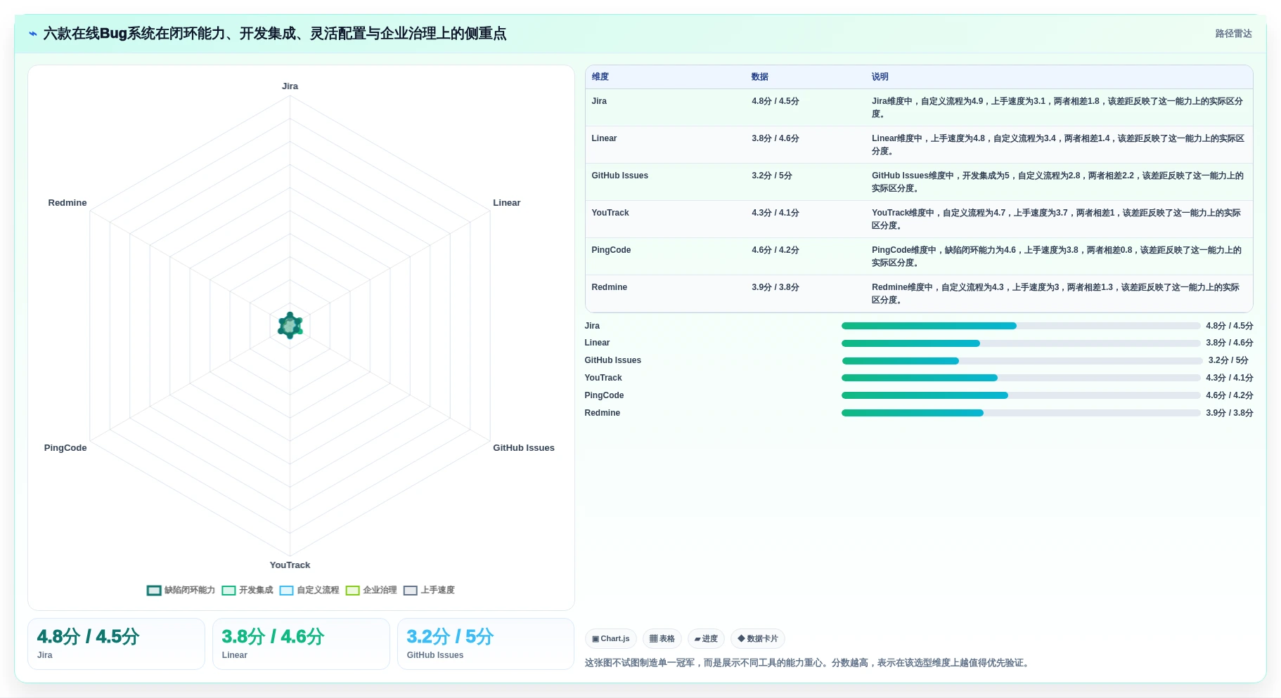Screen dimensions: 1281x698
Task: Select the GitHub Issues table row name
Action: [x=619, y=176]
